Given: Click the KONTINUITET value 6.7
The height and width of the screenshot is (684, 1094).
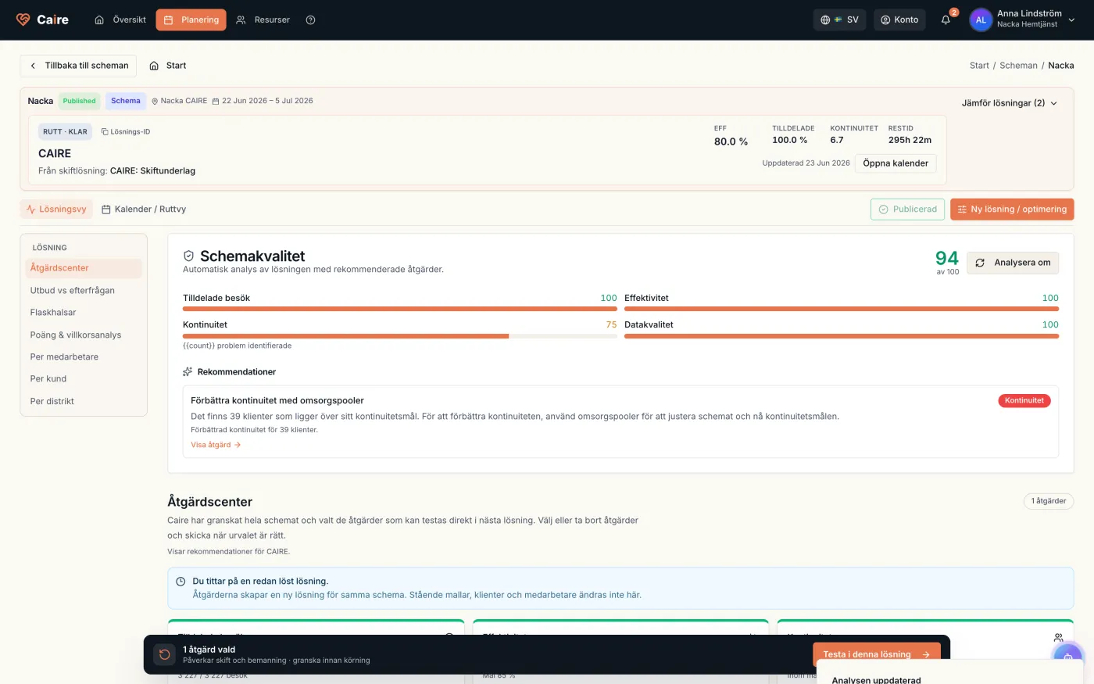Looking at the screenshot, I should coord(837,140).
